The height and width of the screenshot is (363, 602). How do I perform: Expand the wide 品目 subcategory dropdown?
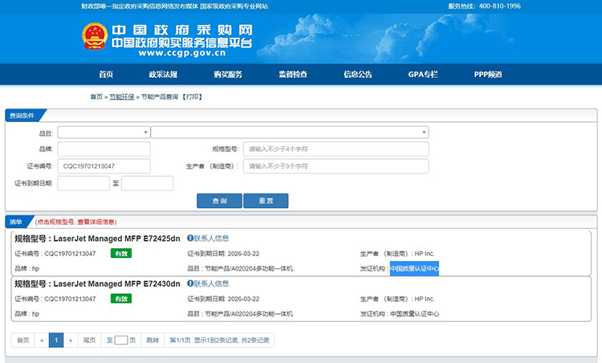click(x=290, y=133)
